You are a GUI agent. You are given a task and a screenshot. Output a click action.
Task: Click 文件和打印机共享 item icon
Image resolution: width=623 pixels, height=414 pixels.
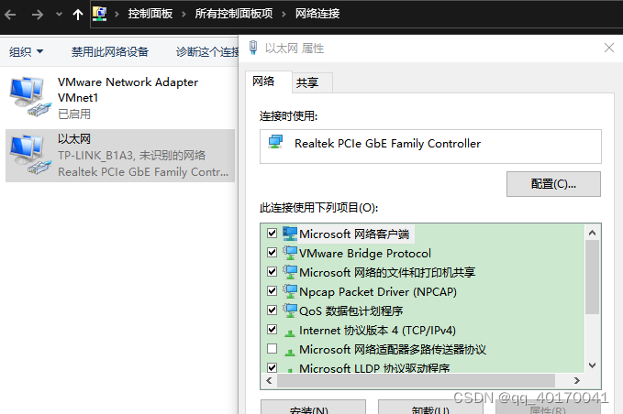click(290, 272)
